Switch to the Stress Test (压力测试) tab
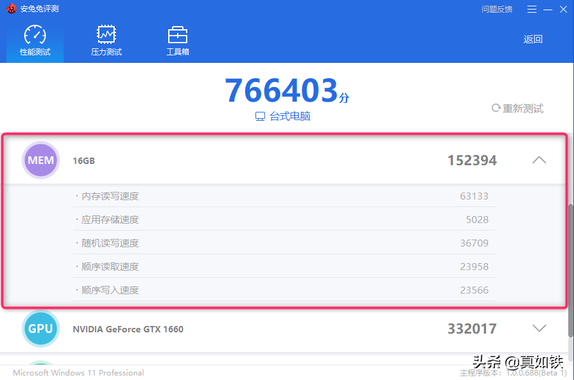This screenshot has width=574, height=380. (106, 41)
